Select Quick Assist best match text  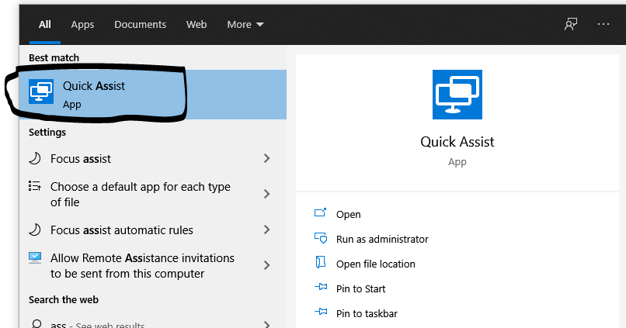click(x=94, y=86)
